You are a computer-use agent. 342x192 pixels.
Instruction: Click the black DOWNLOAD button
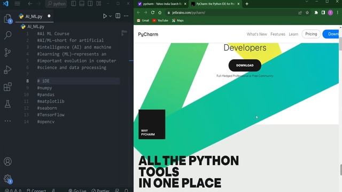tap(245, 65)
